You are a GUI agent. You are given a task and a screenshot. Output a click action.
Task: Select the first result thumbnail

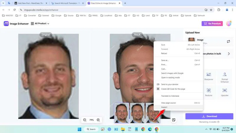(122, 113)
